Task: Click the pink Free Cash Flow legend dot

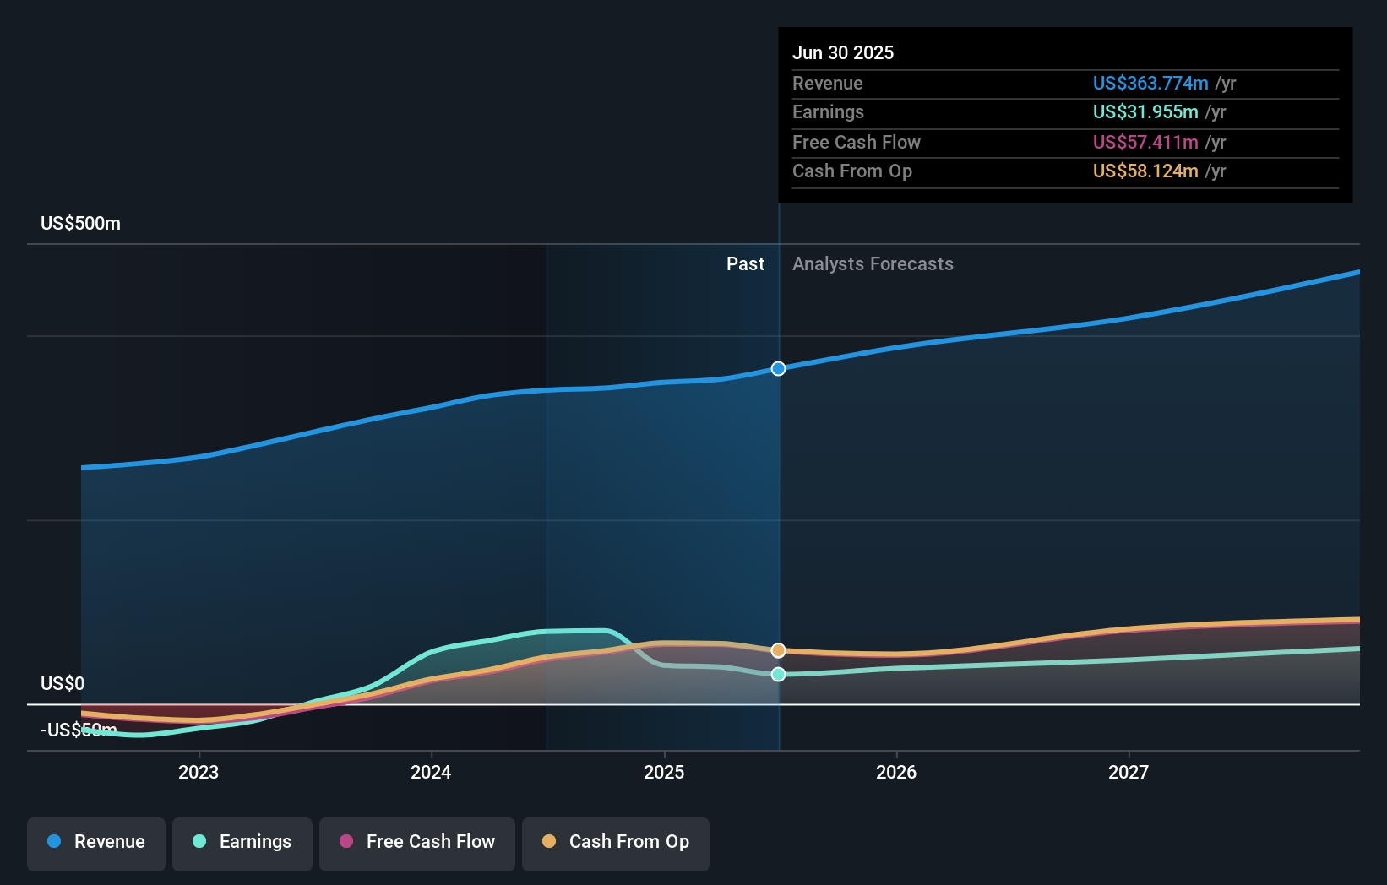Action: point(345,841)
